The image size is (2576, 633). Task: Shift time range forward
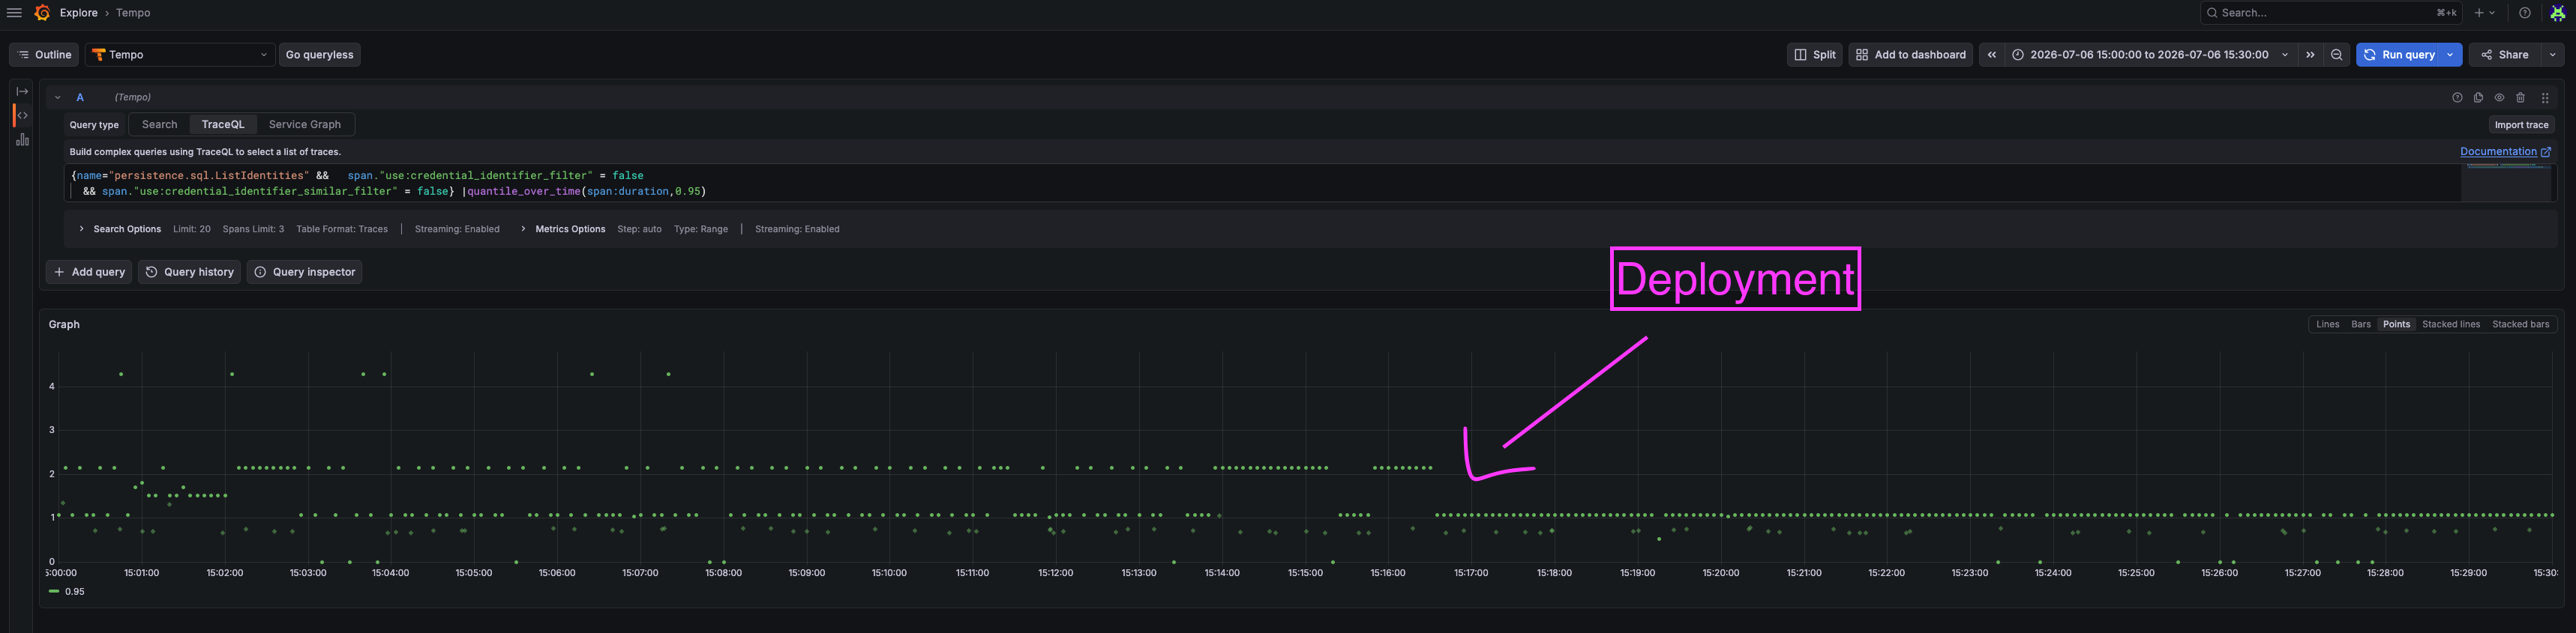tap(2310, 55)
